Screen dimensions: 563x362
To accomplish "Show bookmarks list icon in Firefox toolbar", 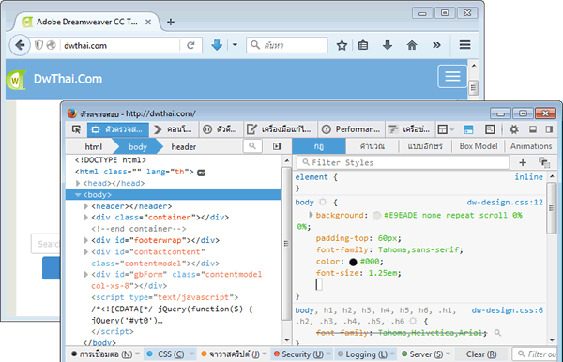I will pos(363,45).
